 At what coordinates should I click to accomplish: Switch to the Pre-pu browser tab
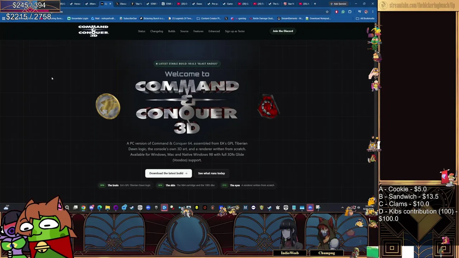pos(213,4)
